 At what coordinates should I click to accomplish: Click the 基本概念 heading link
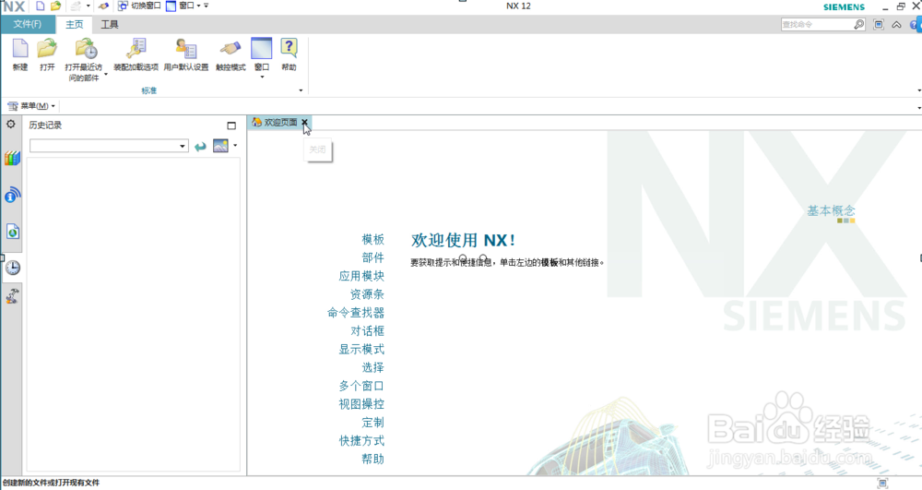click(x=831, y=210)
